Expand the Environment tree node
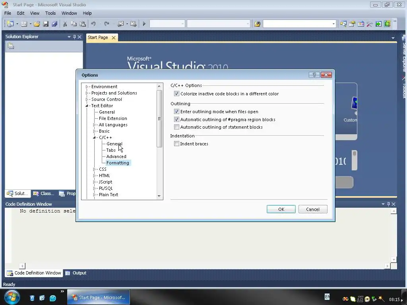The image size is (407, 305). tap(87, 87)
